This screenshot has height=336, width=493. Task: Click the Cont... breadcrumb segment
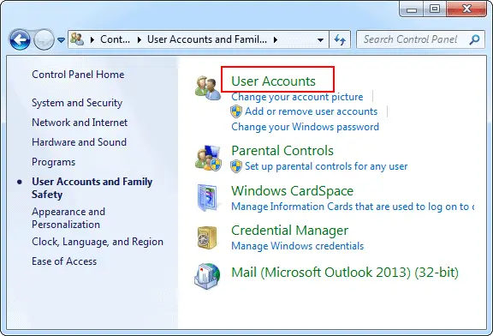[x=115, y=39]
